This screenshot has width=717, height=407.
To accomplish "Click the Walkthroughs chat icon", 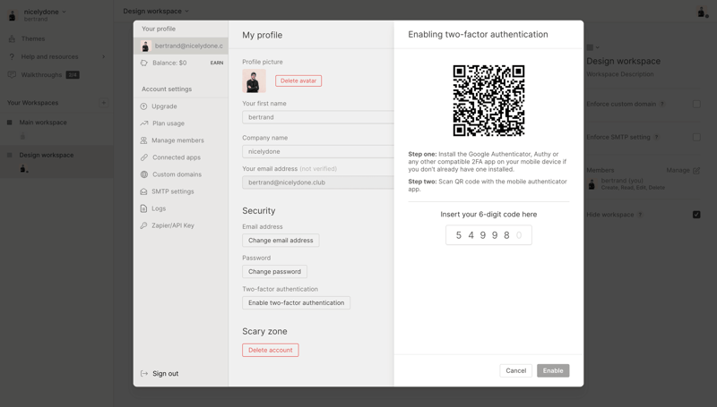I will 12,75.
